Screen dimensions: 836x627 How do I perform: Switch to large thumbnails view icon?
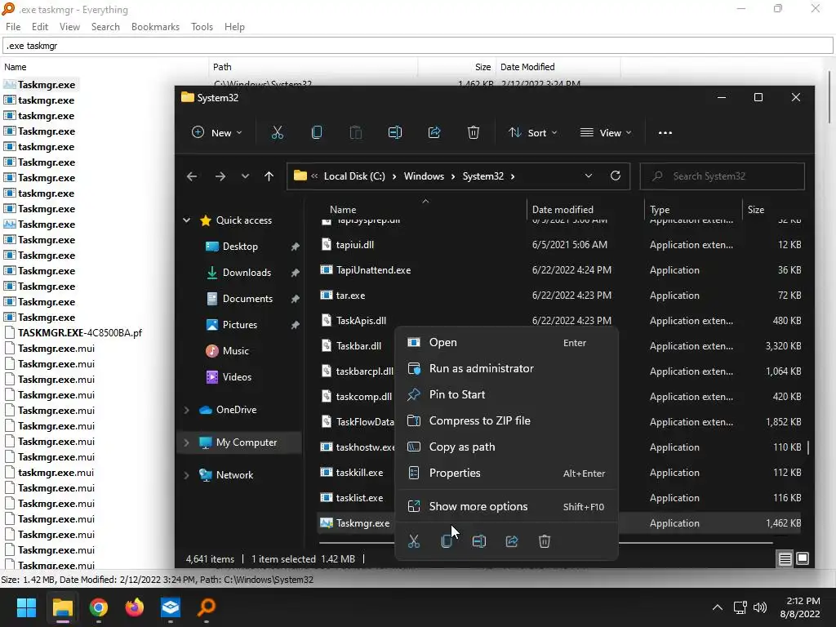tap(803, 558)
